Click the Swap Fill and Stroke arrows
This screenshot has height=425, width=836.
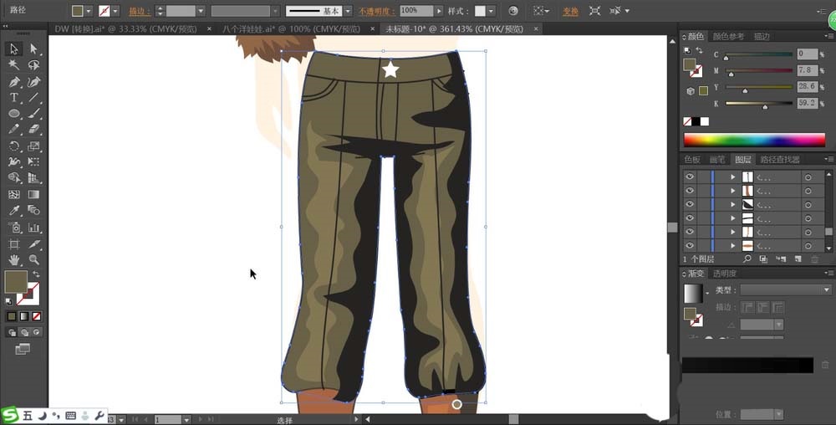(36, 274)
